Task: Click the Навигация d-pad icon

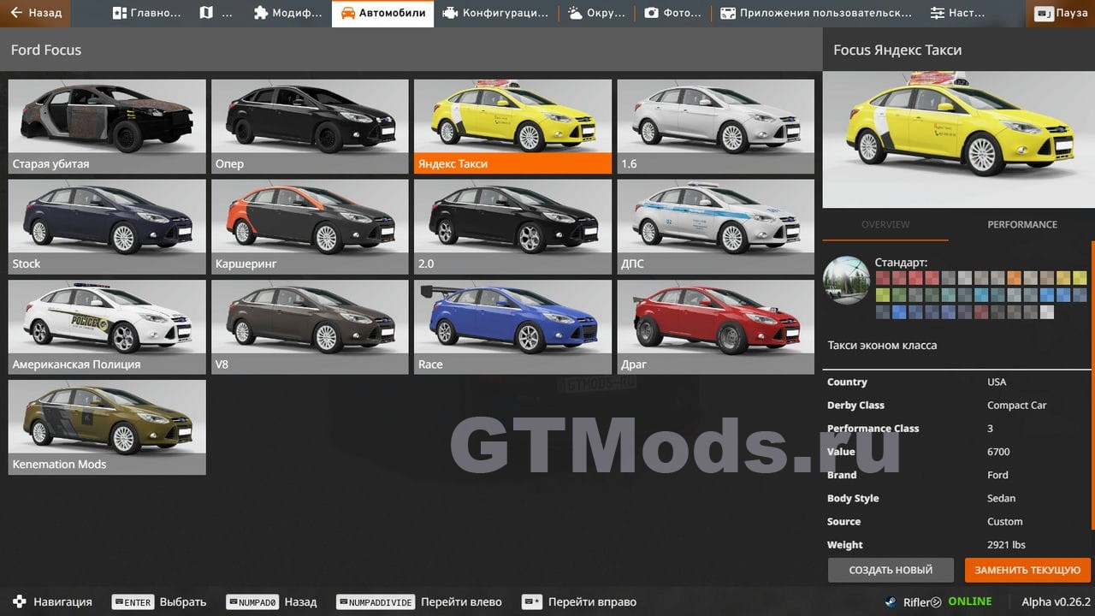Action: coord(20,601)
